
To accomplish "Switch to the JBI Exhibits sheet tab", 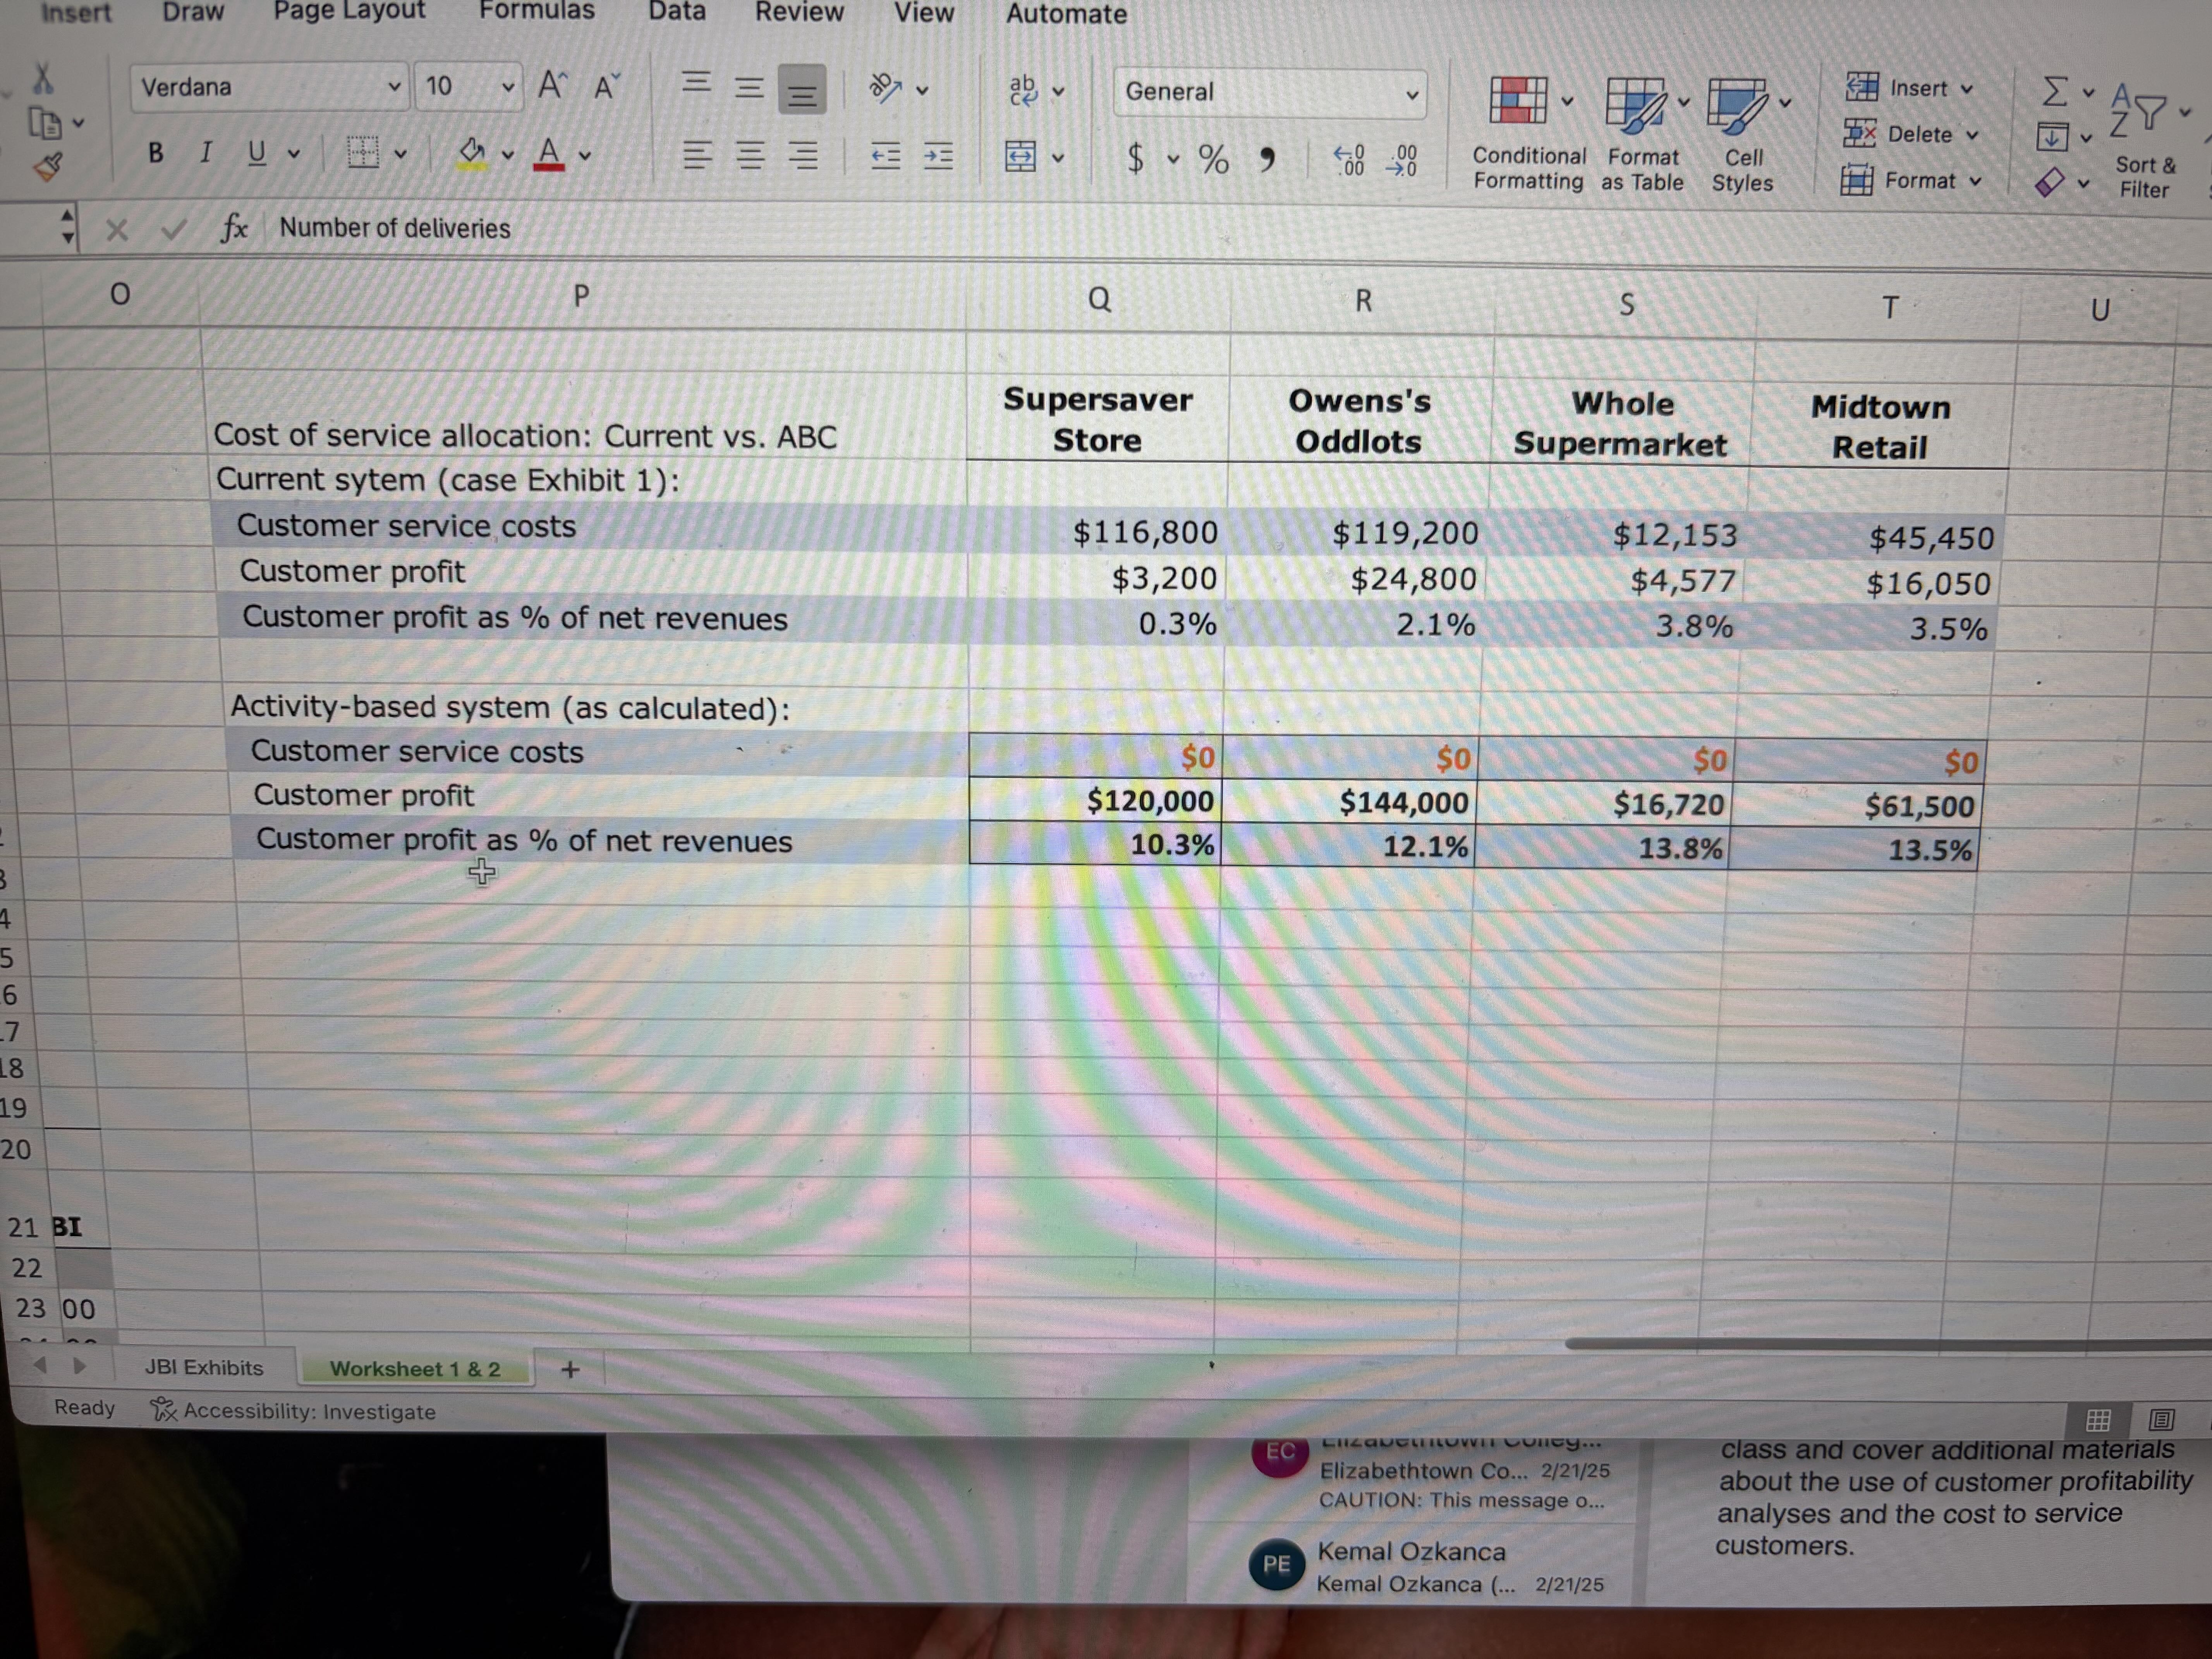I will pyautogui.click(x=204, y=1367).
